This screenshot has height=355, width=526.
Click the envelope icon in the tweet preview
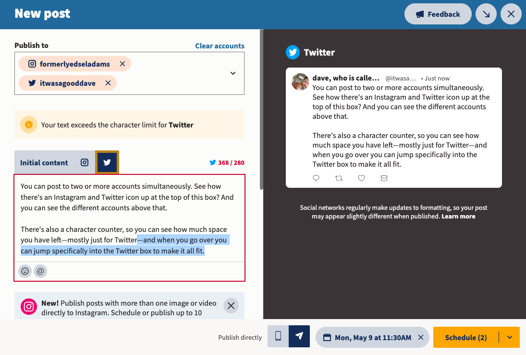pos(384,178)
